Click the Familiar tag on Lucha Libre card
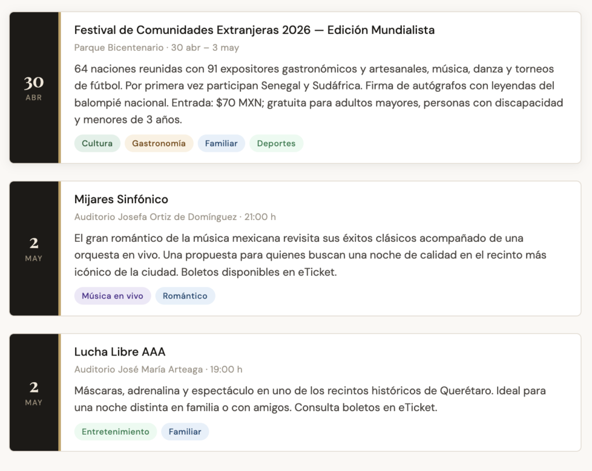The width and height of the screenshot is (592, 471). click(185, 432)
